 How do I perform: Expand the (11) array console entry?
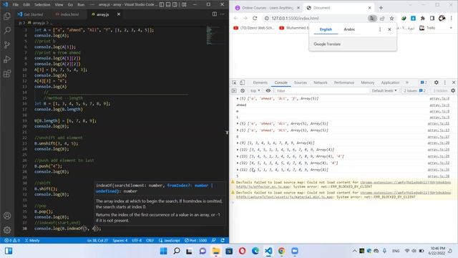pos(238,170)
